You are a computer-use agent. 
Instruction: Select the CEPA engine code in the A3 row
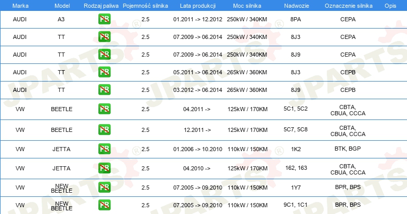point(348,19)
